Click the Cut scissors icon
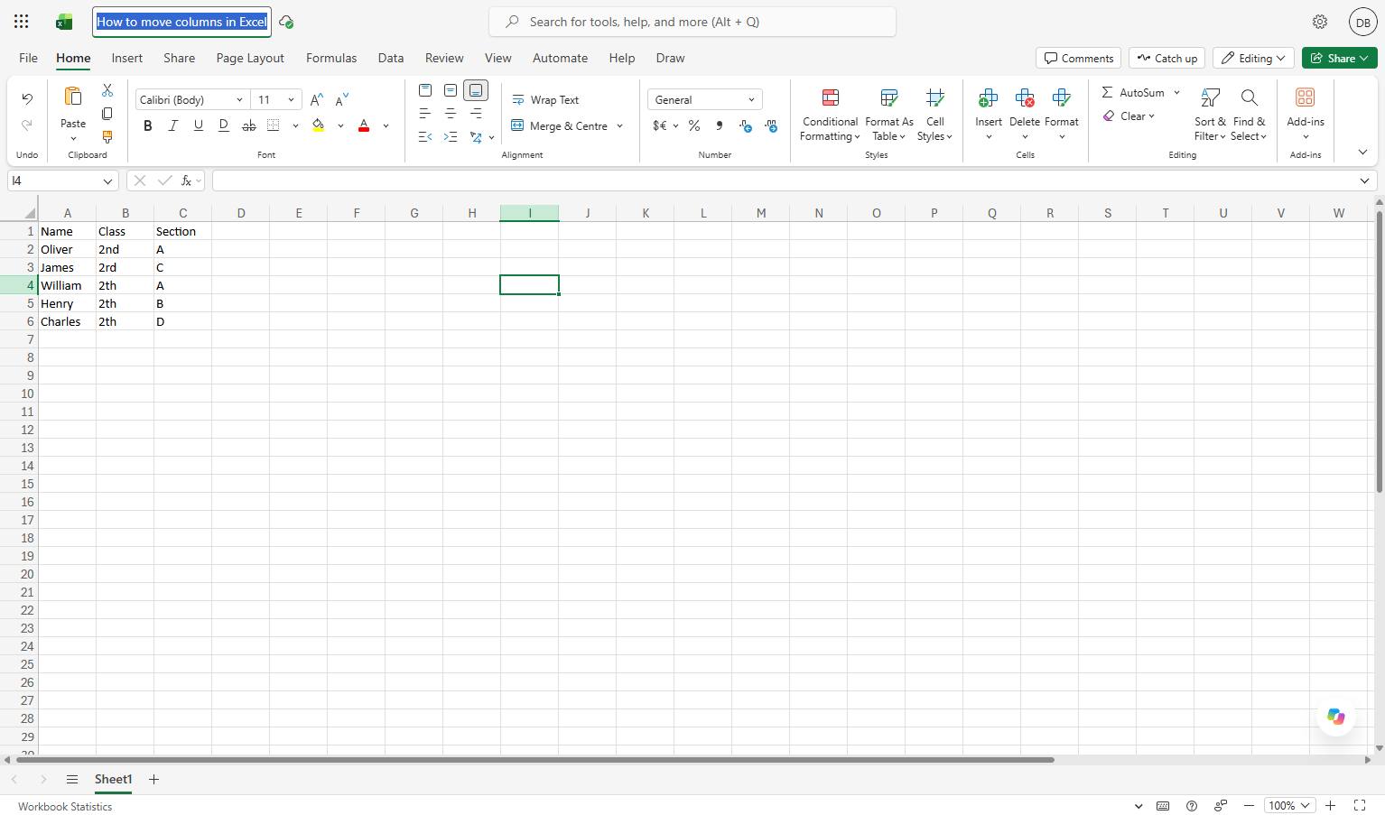The width and height of the screenshot is (1385, 815). pyautogui.click(x=107, y=90)
